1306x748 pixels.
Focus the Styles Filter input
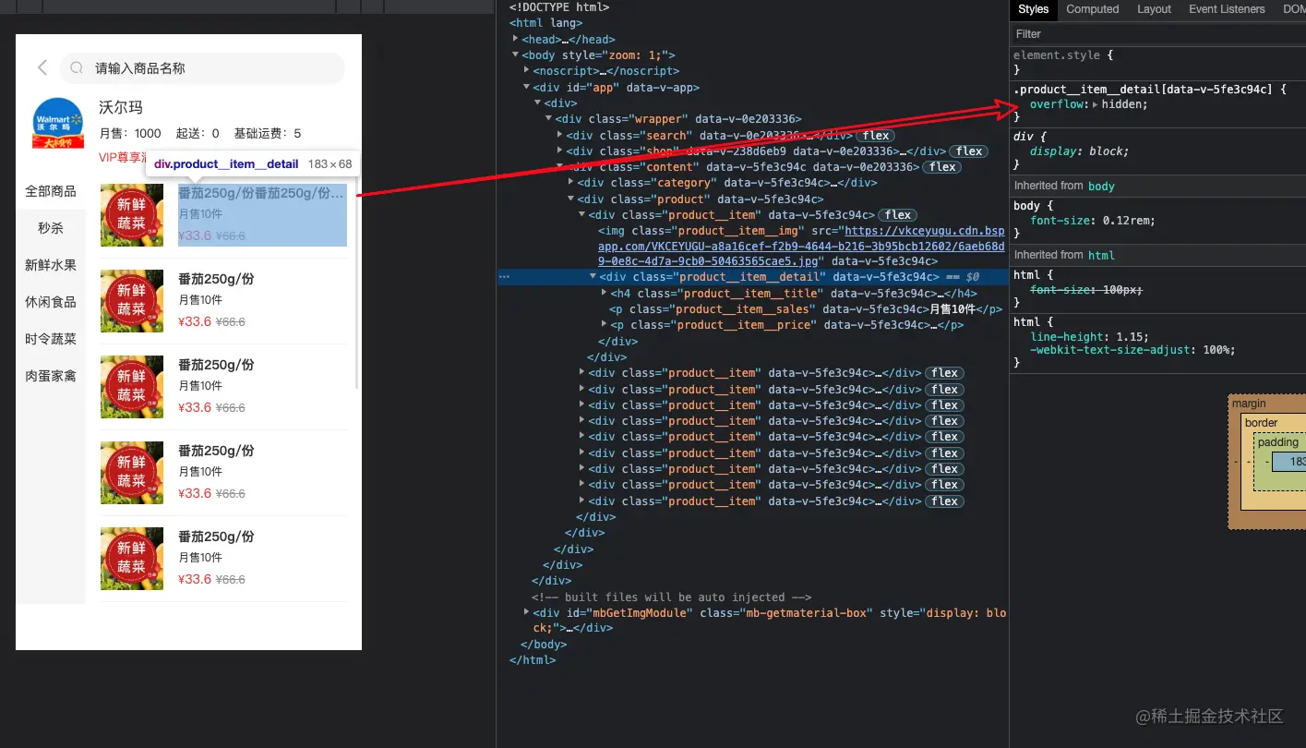pyautogui.click(x=1157, y=34)
